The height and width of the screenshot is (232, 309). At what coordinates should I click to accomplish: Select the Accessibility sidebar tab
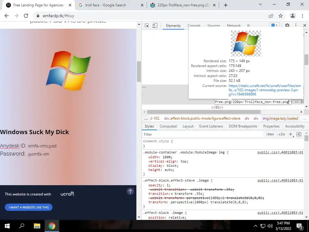click(295, 126)
